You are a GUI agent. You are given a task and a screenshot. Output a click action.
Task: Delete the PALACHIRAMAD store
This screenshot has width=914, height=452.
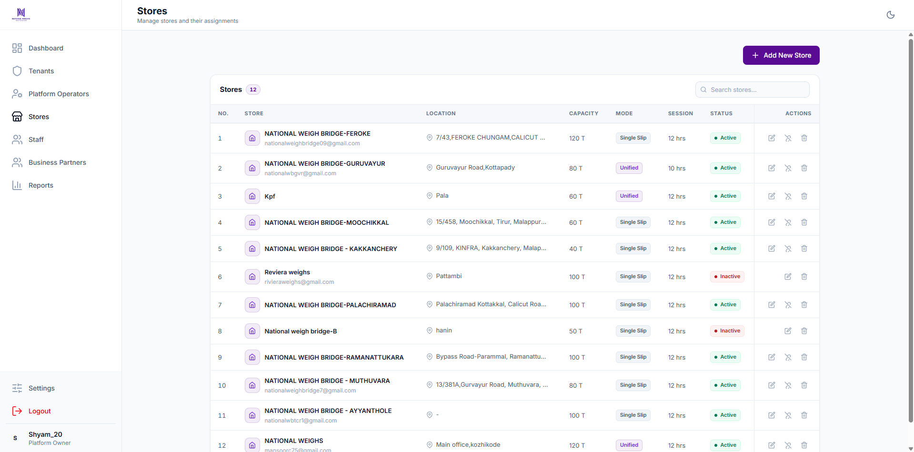tap(804, 305)
